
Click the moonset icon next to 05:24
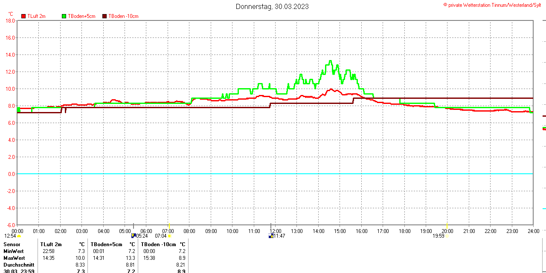pyautogui.click(x=134, y=236)
